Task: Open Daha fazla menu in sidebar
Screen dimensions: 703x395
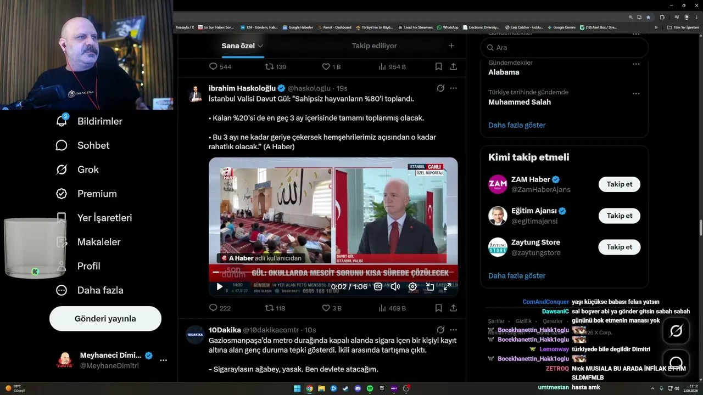Action: coord(90,290)
